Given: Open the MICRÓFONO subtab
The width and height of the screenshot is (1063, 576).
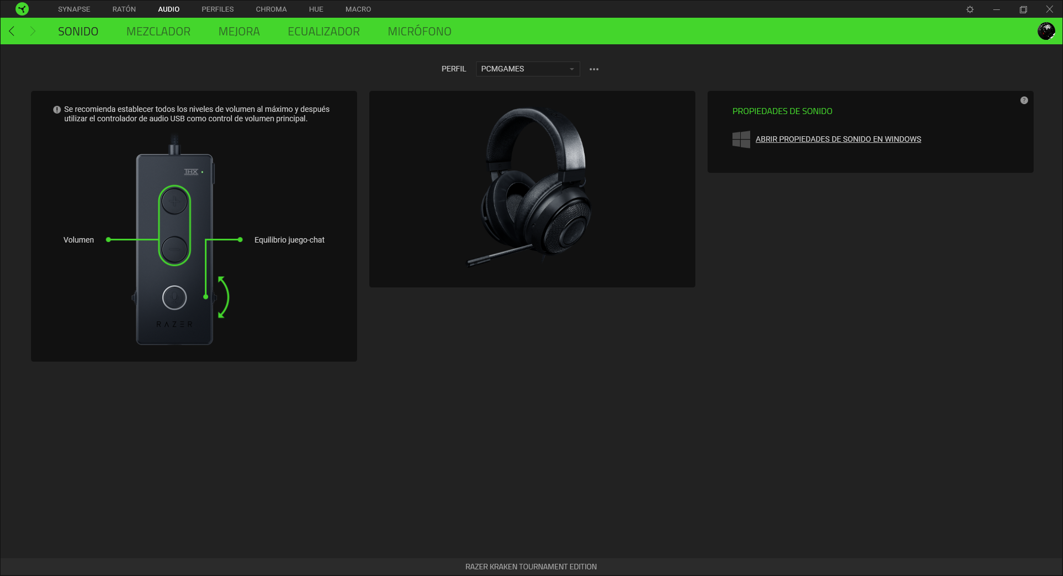Looking at the screenshot, I should 420,32.
